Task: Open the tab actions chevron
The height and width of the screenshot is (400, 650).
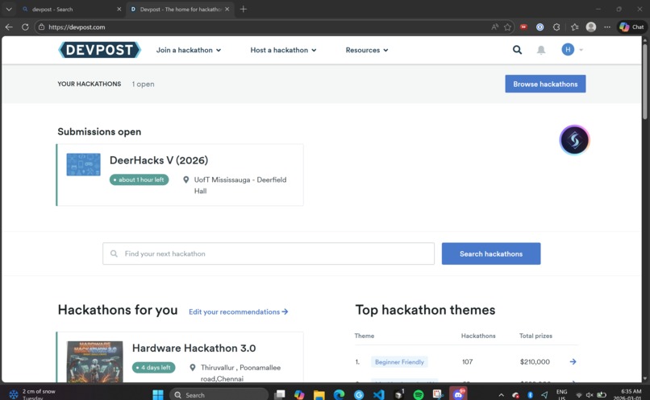Action: click(x=9, y=9)
